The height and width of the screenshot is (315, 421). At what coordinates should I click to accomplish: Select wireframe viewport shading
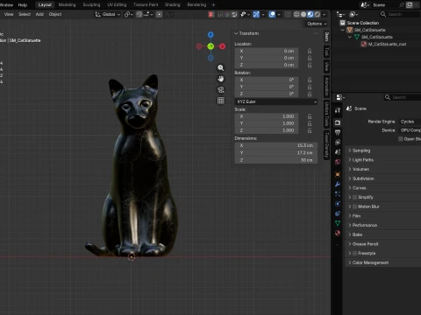[296, 14]
